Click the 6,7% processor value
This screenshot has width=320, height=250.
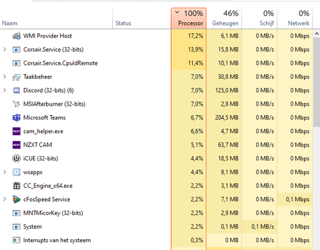(197, 118)
